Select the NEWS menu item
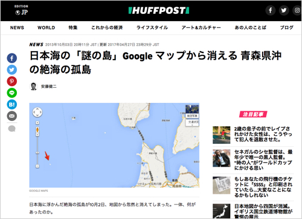The height and width of the screenshot is (219, 302). point(17,28)
